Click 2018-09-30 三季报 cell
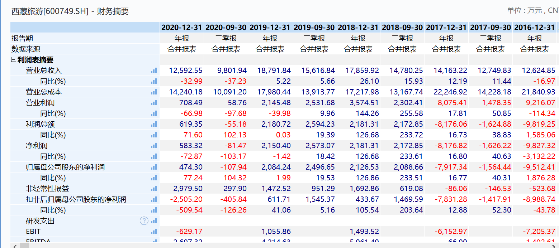Screen dimensions: 559x248 402,38
